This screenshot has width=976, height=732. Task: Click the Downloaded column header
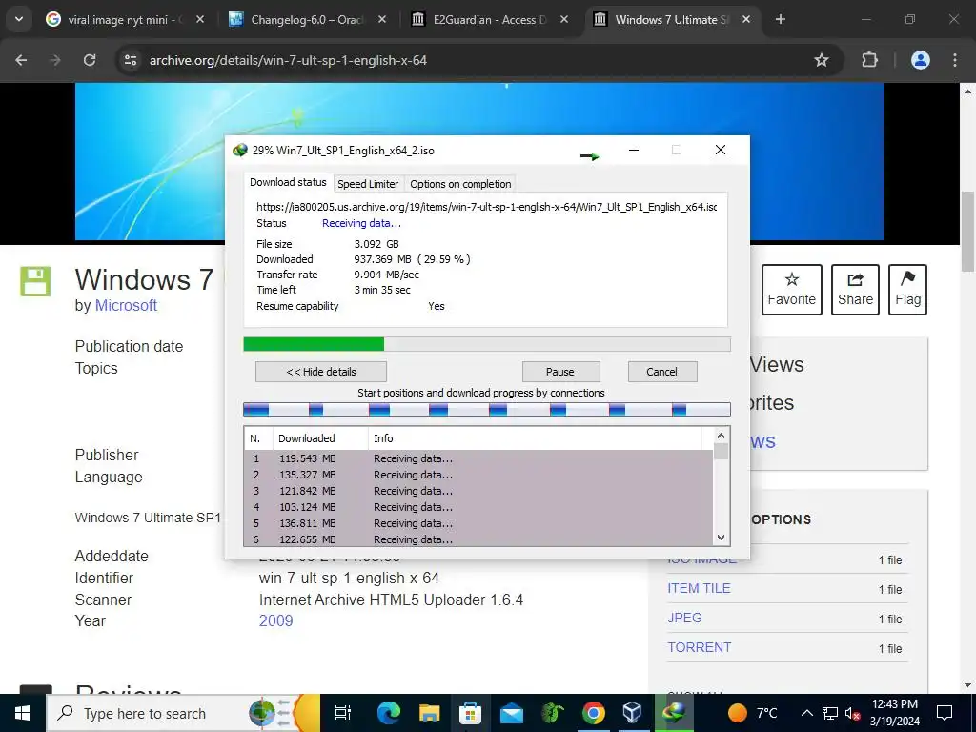click(x=320, y=438)
